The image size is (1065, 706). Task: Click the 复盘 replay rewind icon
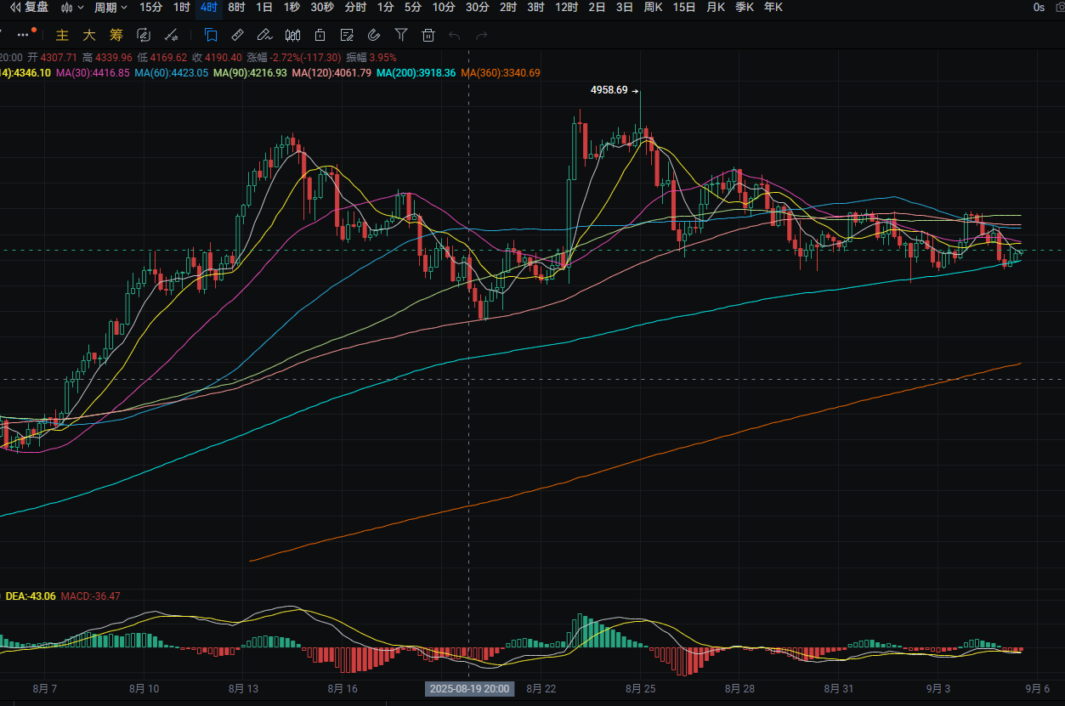(x=14, y=7)
